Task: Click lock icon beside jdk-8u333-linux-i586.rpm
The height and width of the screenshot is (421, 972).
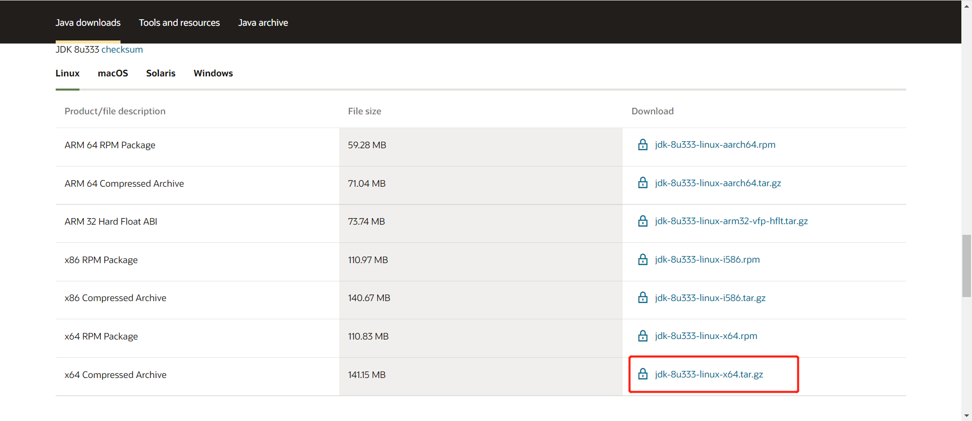Action: coord(642,260)
